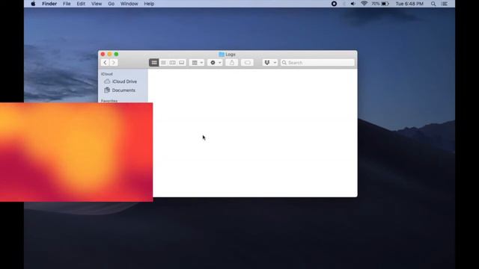Switch Finder to column view

[x=172, y=63]
